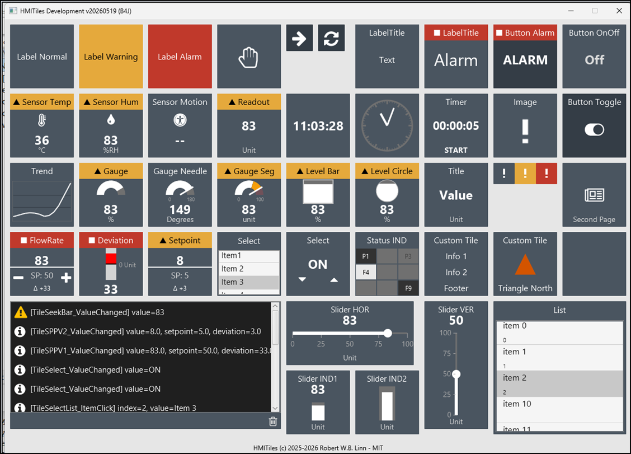Click the water drop icon in Sensor Hum
The width and height of the screenshot is (631, 454).
coord(111,120)
